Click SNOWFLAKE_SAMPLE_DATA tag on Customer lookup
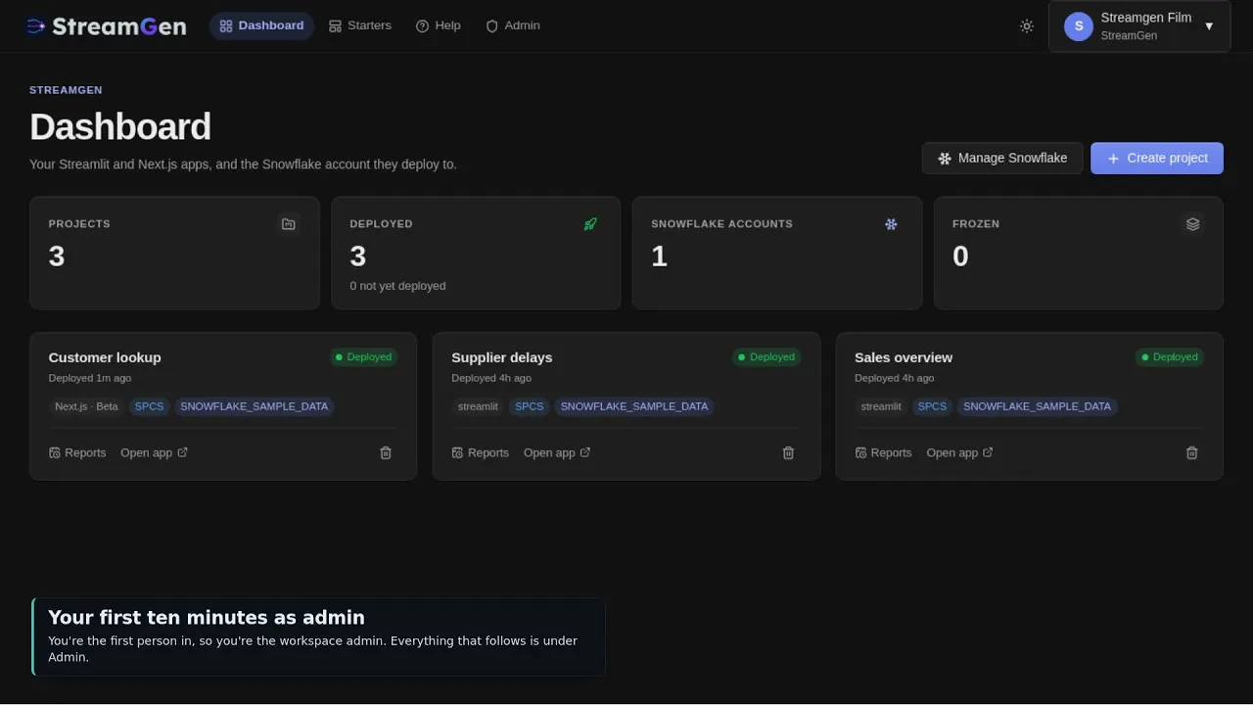Viewport: 1253px width, 705px height. [x=255, y=406]
